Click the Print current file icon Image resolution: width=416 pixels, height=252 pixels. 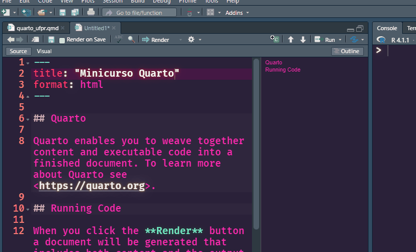click(90, 12)
